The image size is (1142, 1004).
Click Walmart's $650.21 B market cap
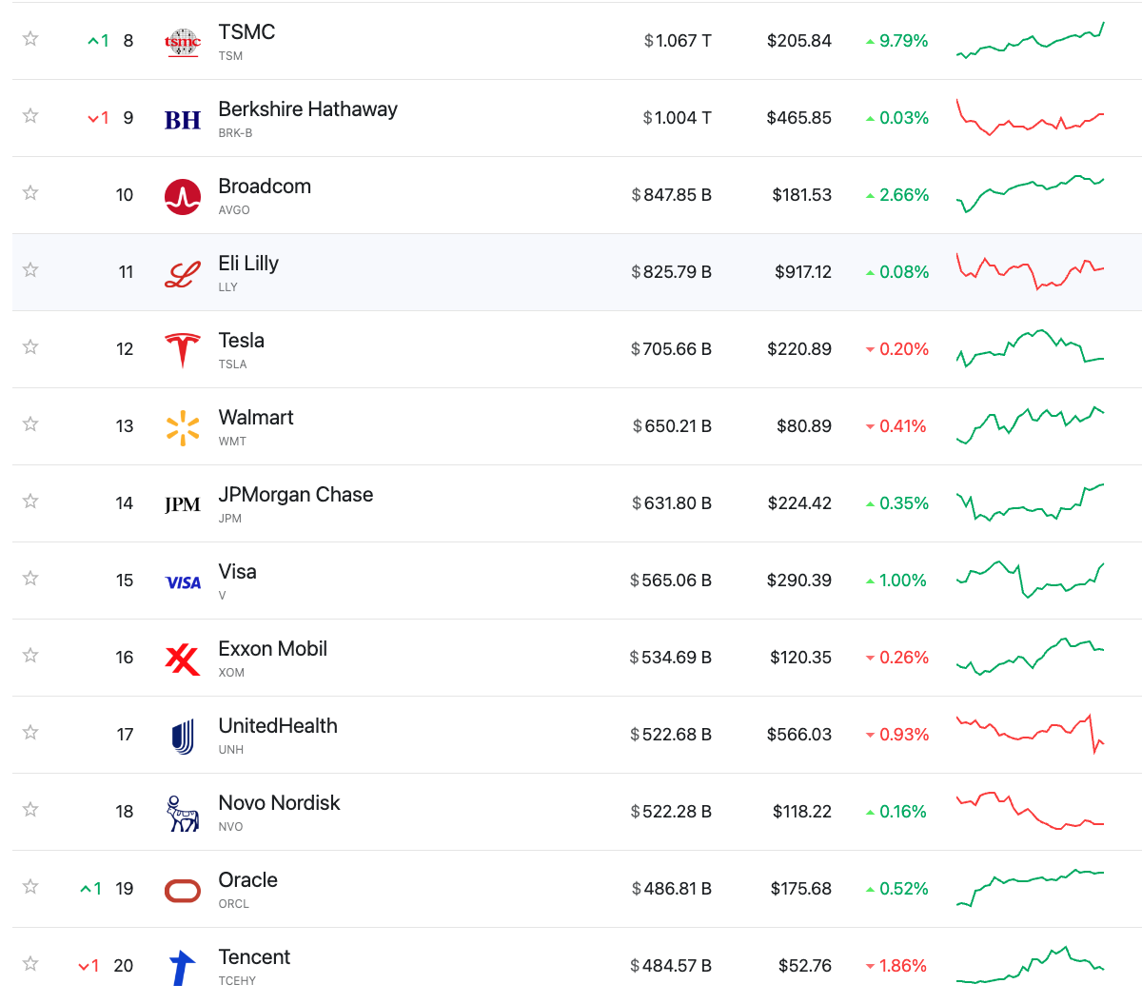(x=672, y=426)
